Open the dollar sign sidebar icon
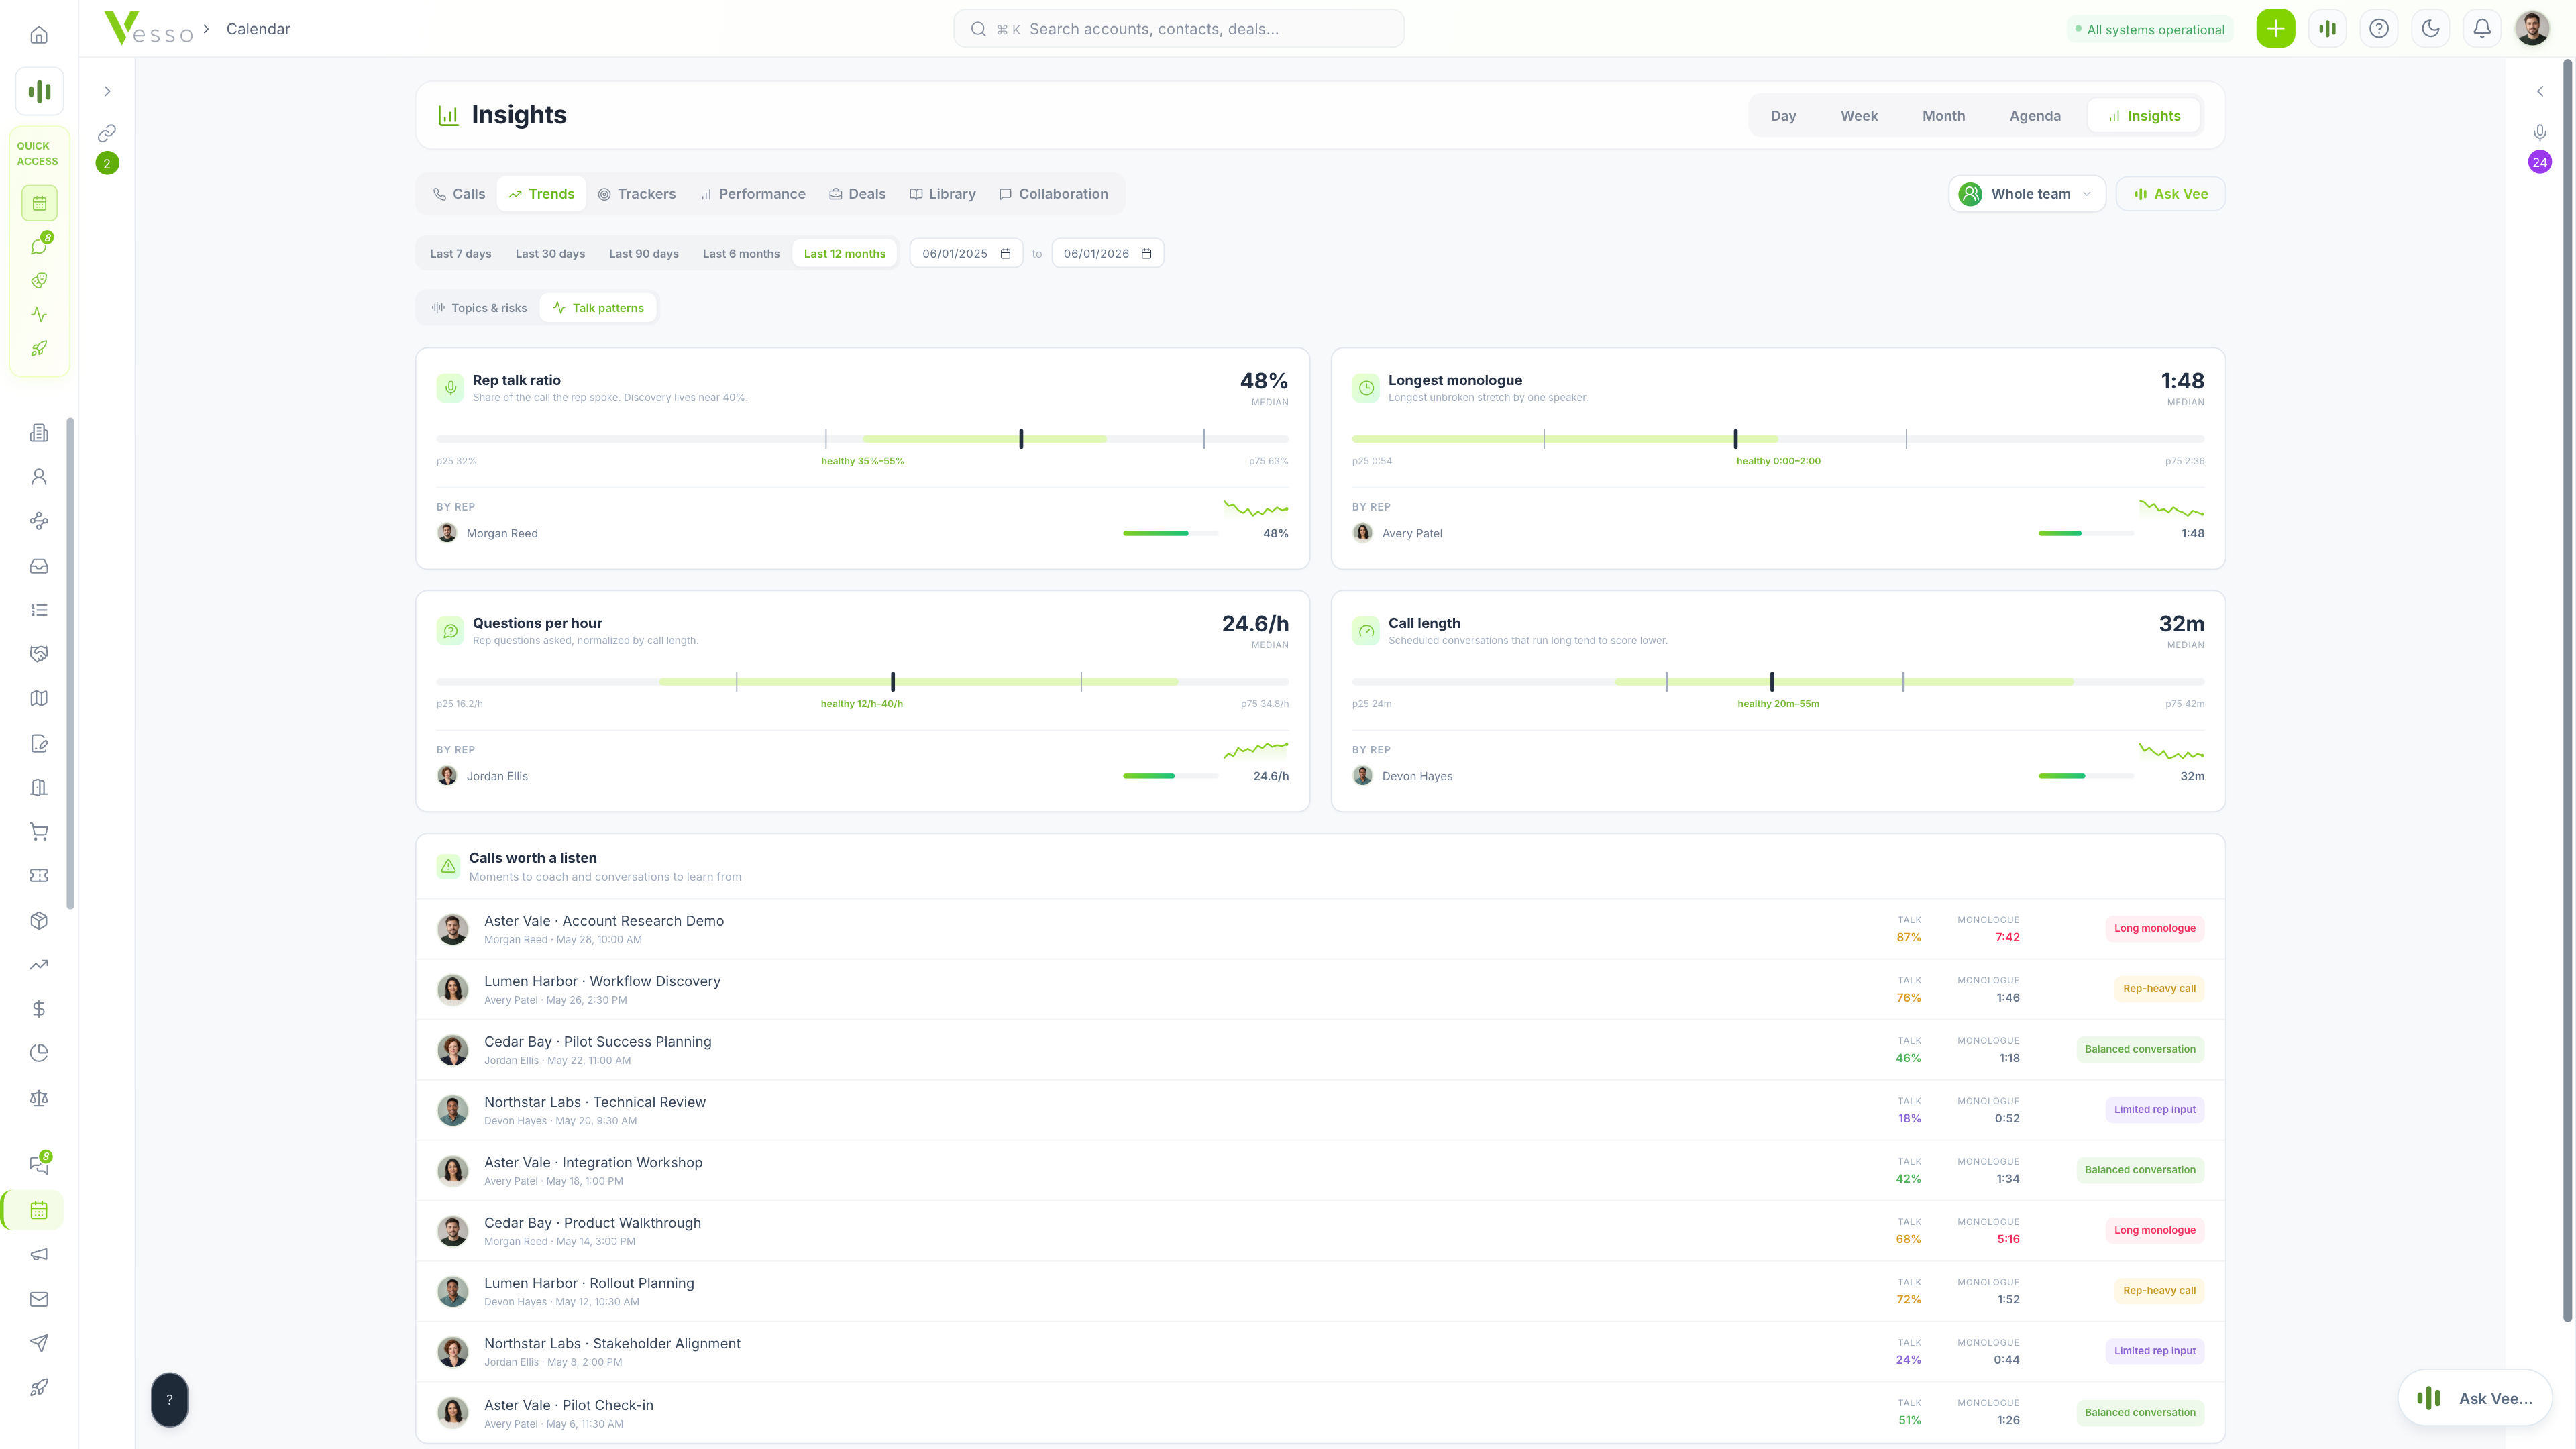The height and width of the screenshot is (1449, 2576). (x=39, y=1008)
